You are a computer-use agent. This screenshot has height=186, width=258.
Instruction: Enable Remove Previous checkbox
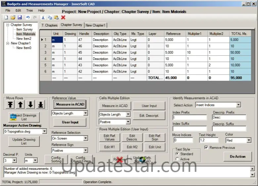pyautogui.click(x=206, y=147)
